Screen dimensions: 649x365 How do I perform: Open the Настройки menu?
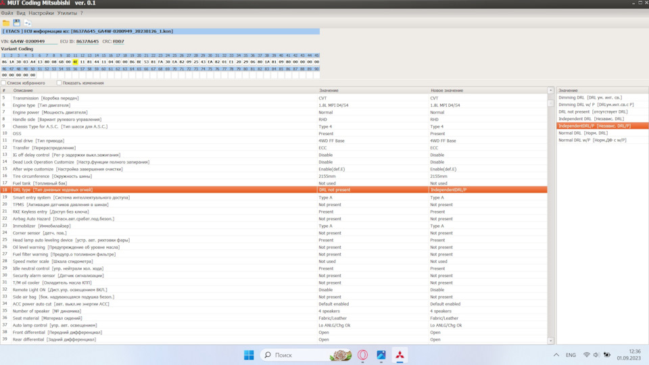pyautogui.click(x=41, y=14)
